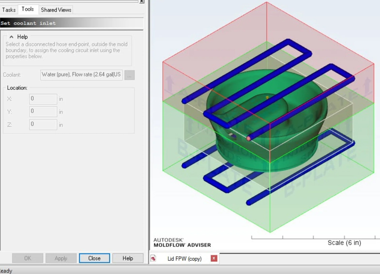Open the Shared Views tab

coord(56,10)
